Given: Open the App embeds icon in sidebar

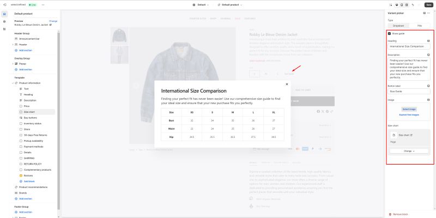Looking at the screenshot, I should click(x=4, y=29).
